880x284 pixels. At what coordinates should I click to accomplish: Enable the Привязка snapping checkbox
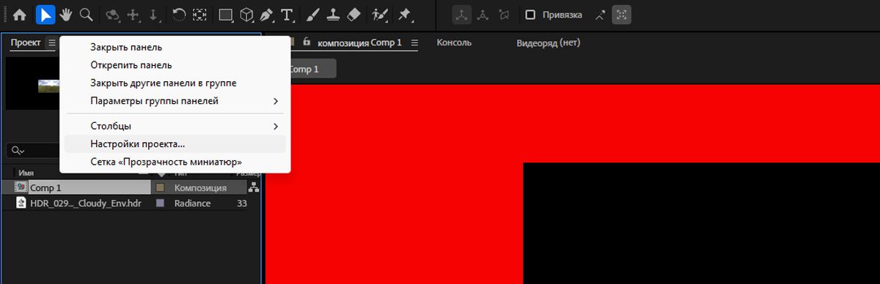tap(530, 15)
